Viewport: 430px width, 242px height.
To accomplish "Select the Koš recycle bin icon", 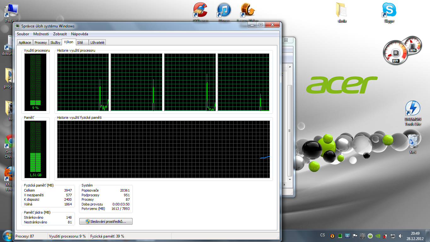I will coord(413,143).
